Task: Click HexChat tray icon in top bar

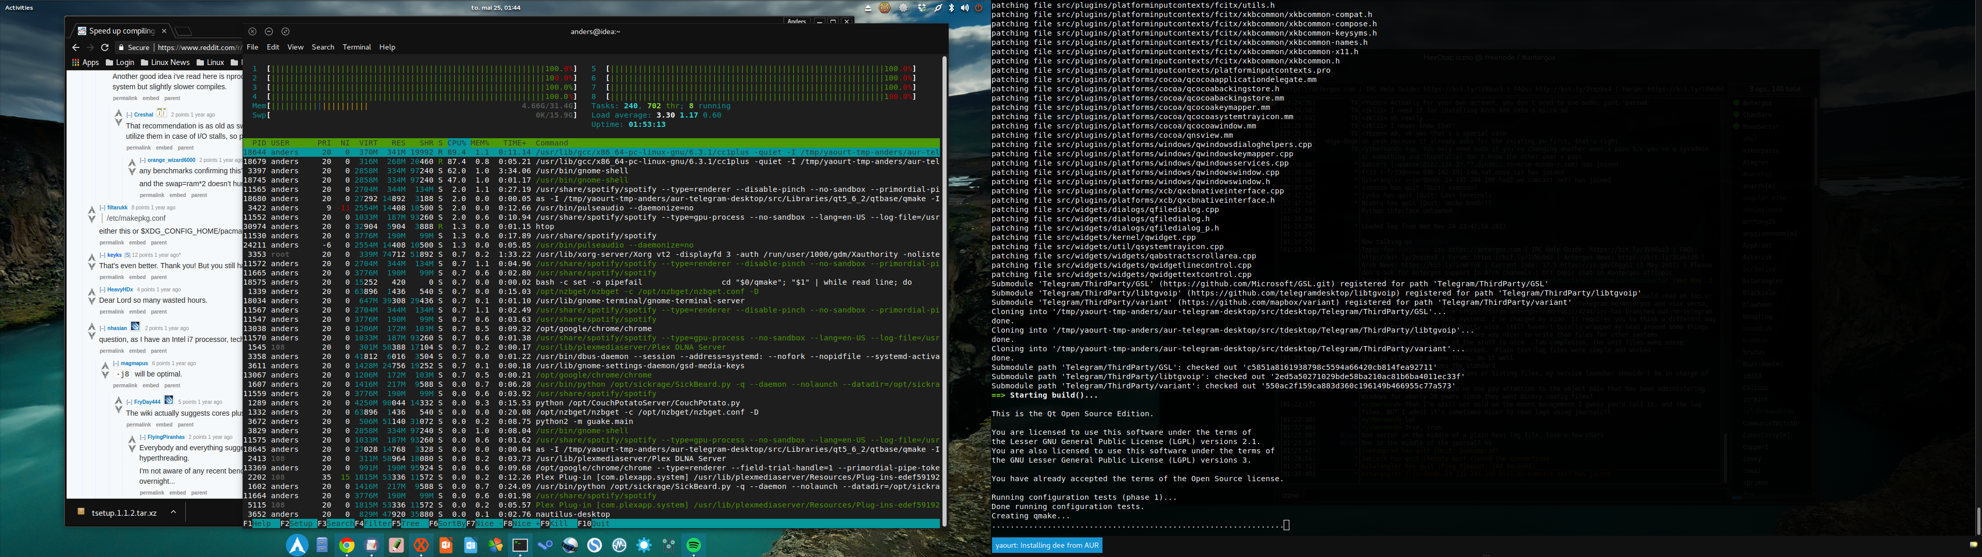Action: pyautogui.click(x=885, y=8)
